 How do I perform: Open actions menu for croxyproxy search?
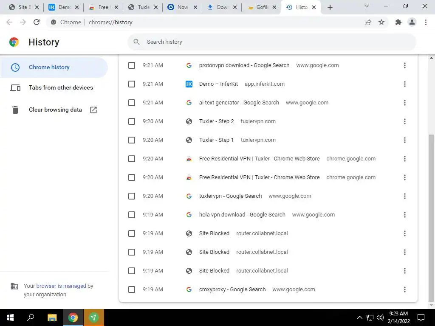coord(405,289)
